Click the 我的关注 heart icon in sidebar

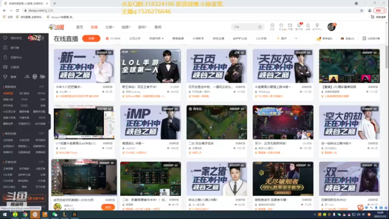(5, 38)
